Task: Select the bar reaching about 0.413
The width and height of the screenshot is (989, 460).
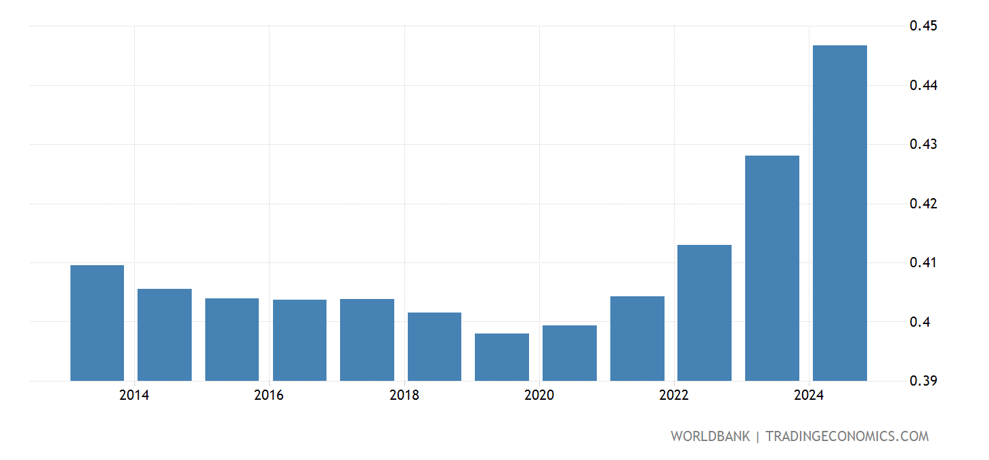Action: point(704,313)
